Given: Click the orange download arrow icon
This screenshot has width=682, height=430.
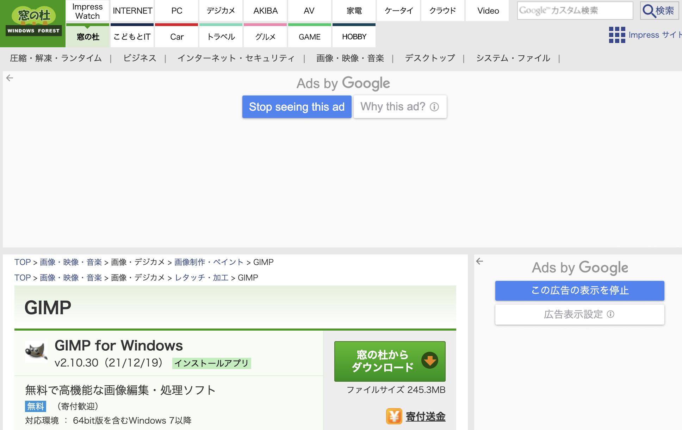Looking at the screenshot, I should pyautogui.click(x=429, y=361).
